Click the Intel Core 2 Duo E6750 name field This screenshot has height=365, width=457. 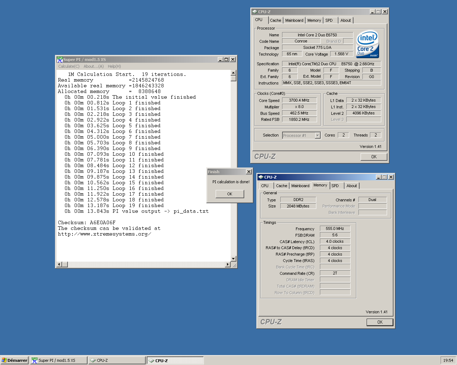click(x=317, y=35)
